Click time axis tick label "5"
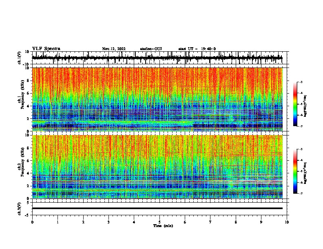The height and width of the screenshot is (249, 323). coord(159,222)
